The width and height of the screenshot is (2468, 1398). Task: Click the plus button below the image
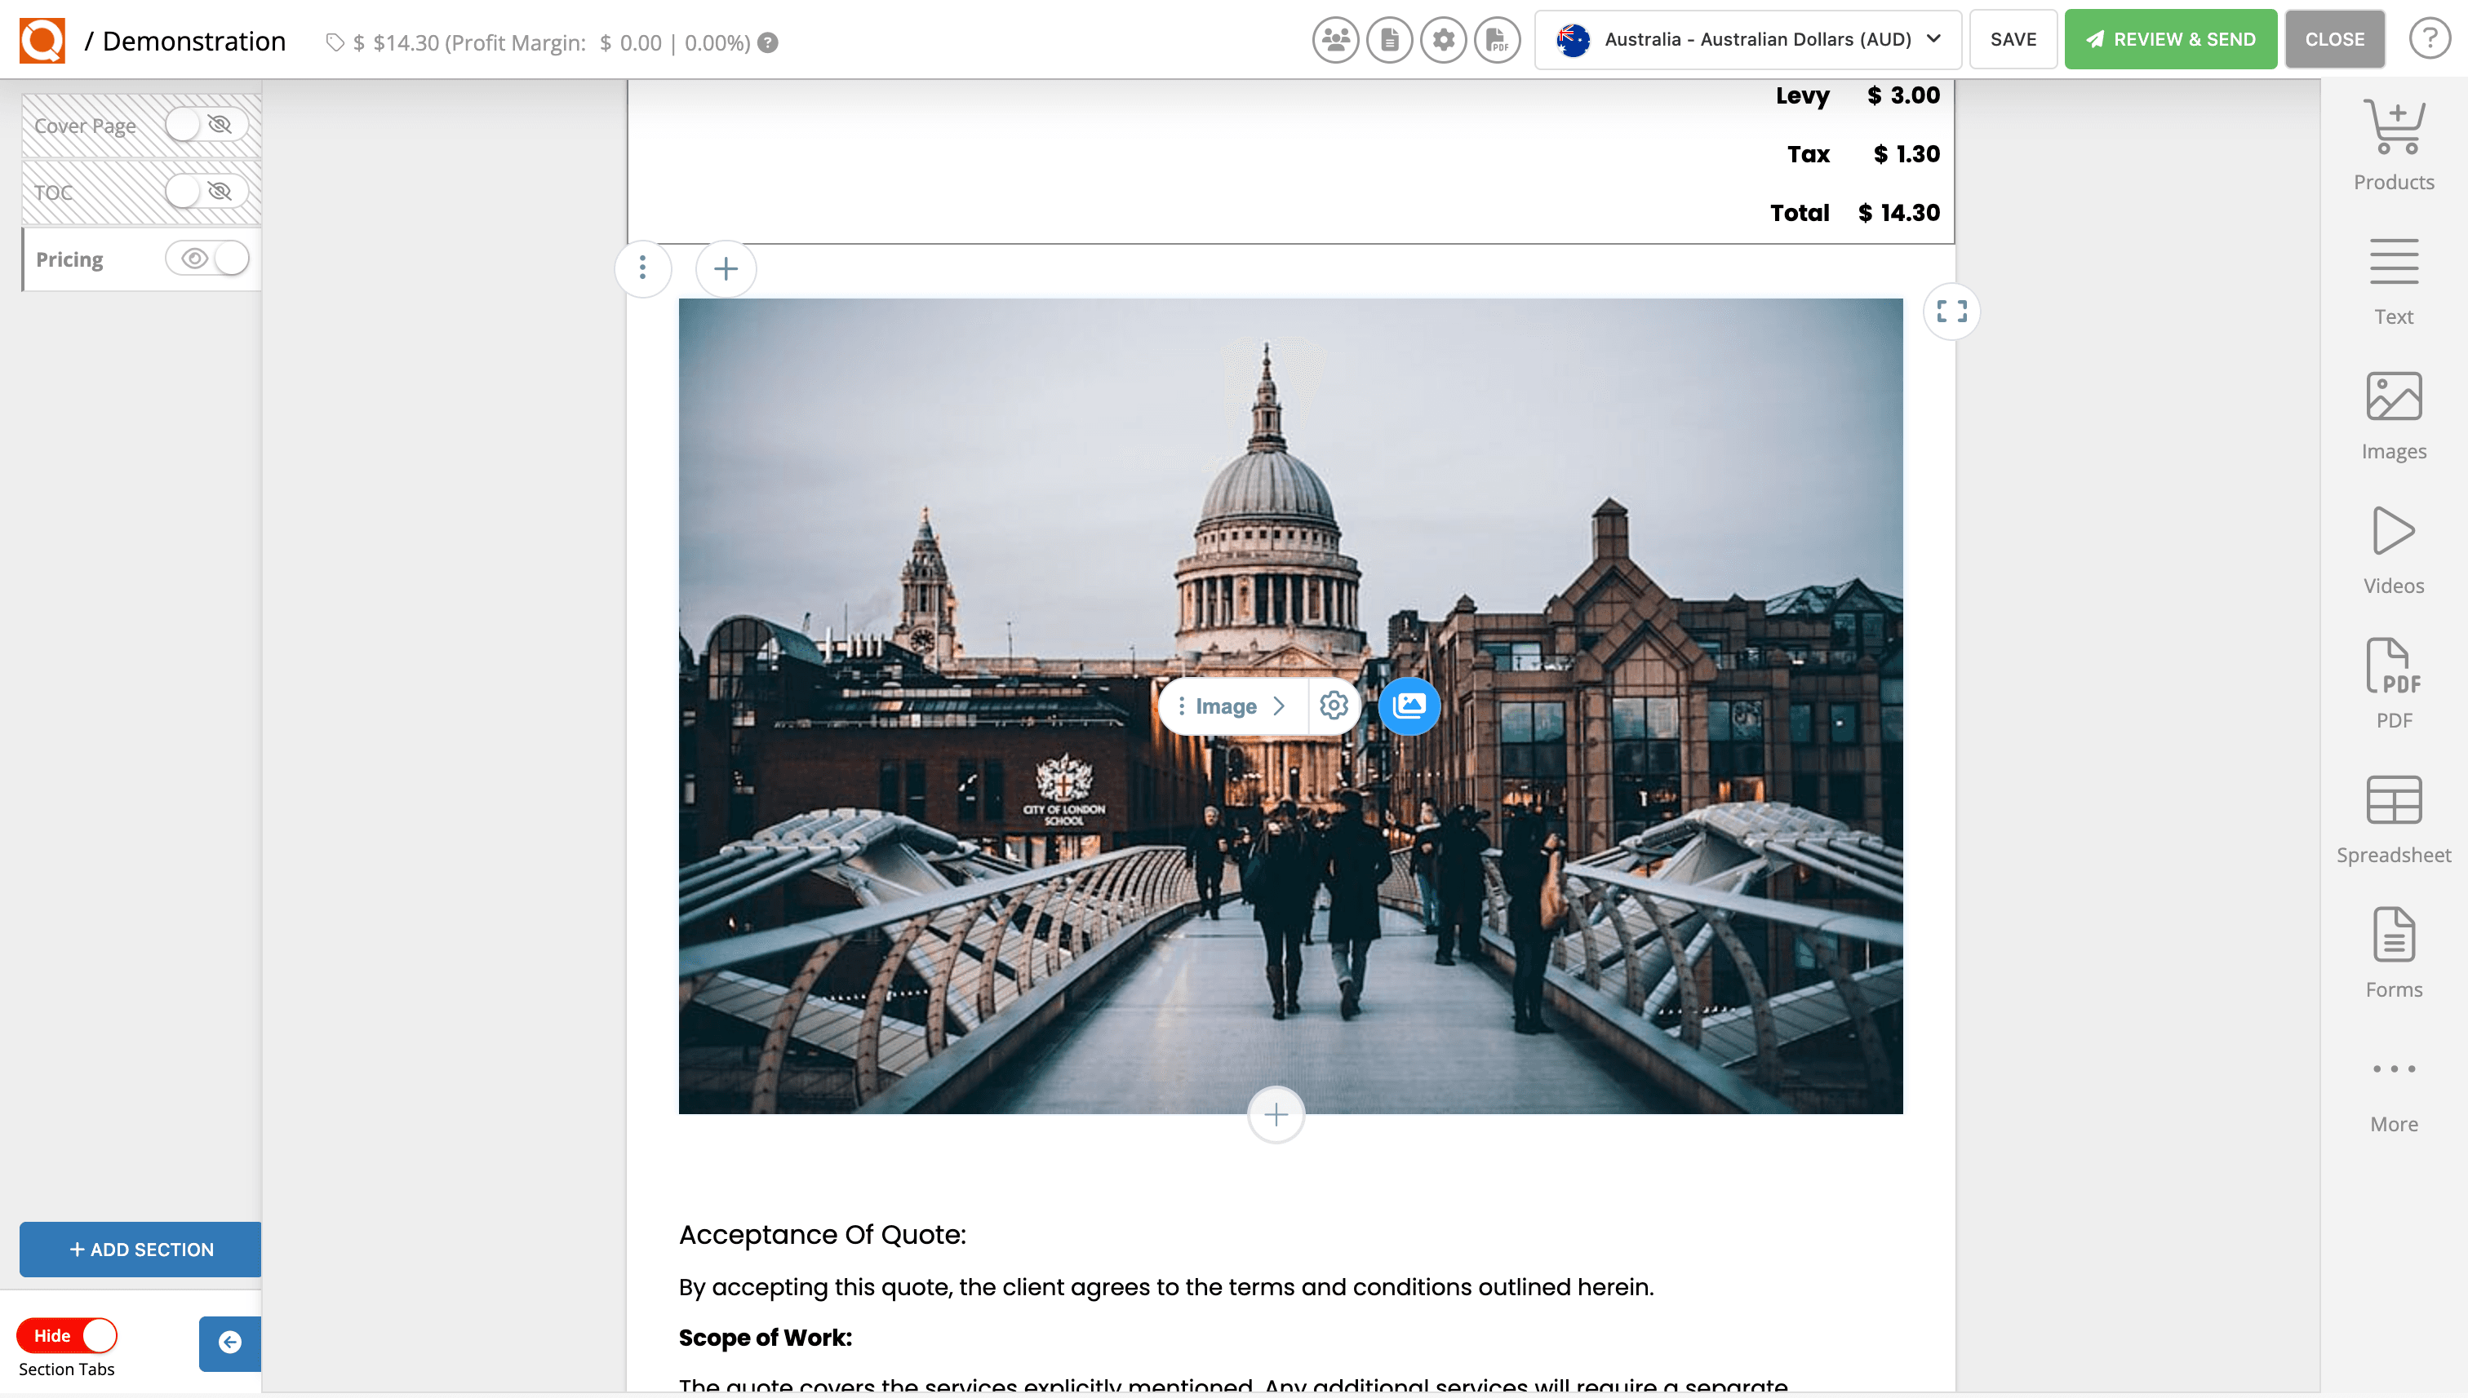pyautogui.click(x=1275, y=1115)
